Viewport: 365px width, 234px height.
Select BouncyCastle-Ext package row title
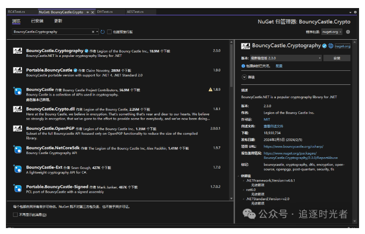point(44,167)
